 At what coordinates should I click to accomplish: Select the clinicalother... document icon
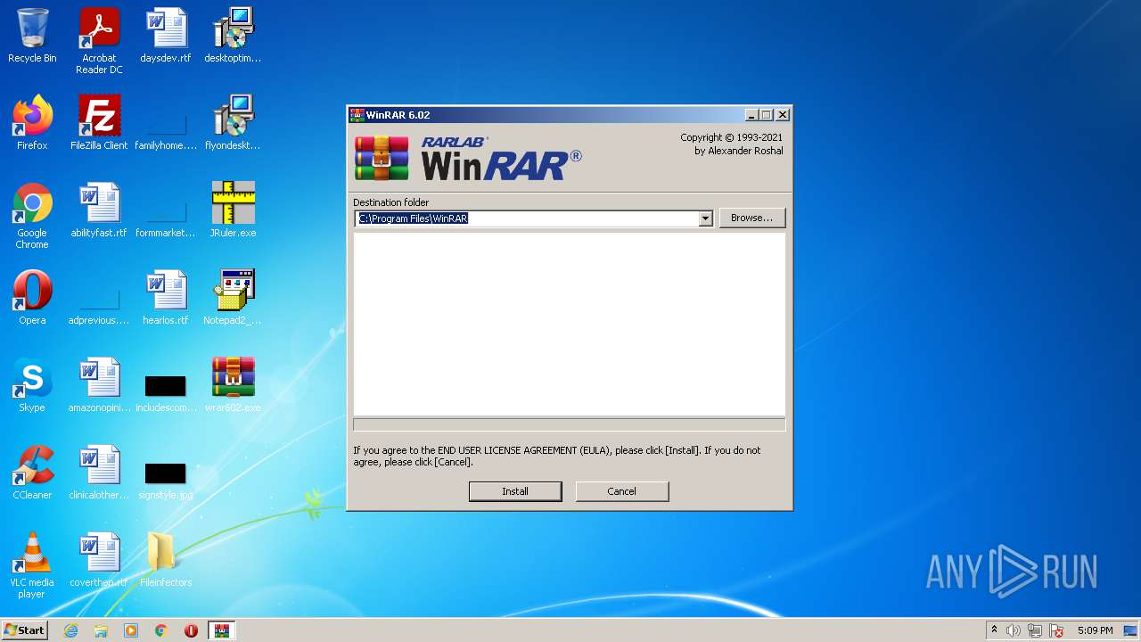(x=99, y=473)
